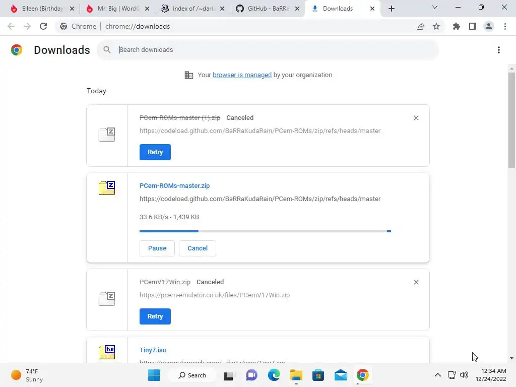
Task: Open the 'browser is managed' link
Action: [x=242, y=75]
